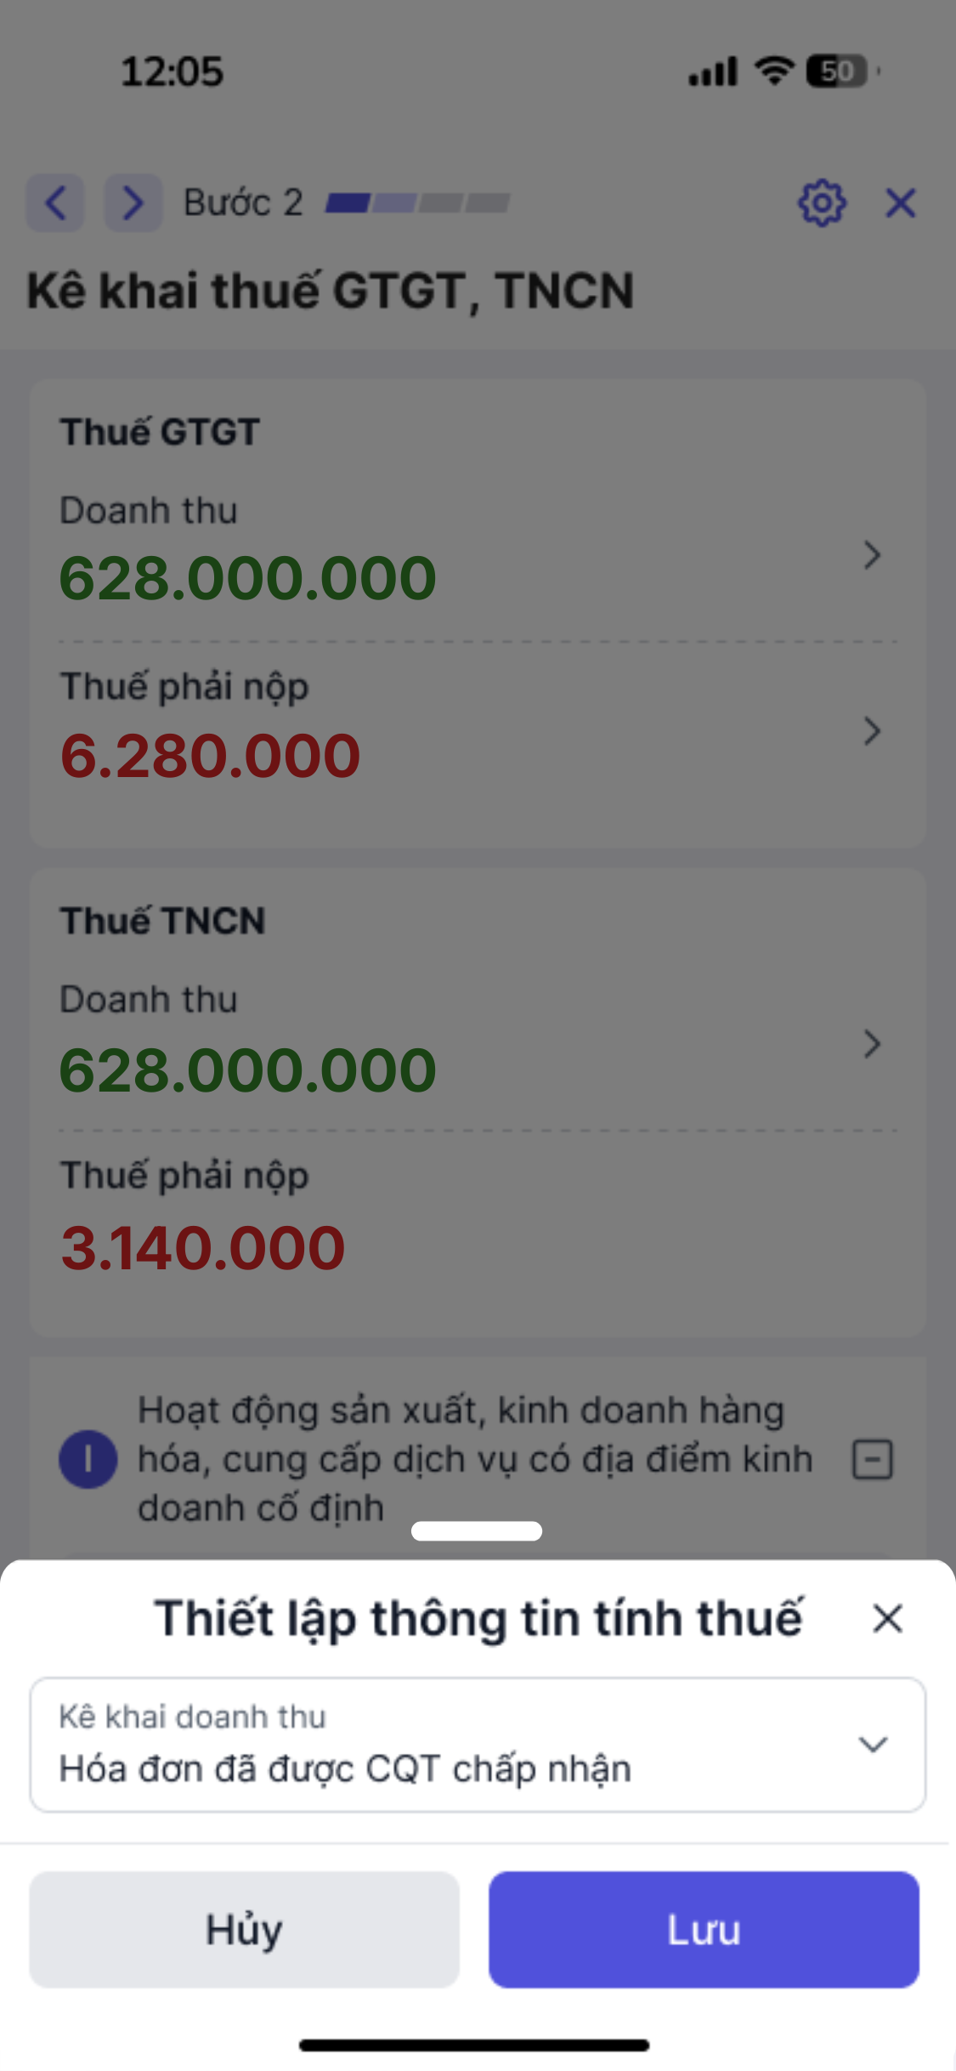Image resolution: width=956 pixels, height=2071 pixels.
Task: Tap the Thuế TNCN payable amount 3.140.000
Action: (202, 1248)
